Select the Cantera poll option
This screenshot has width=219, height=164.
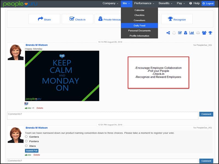(26, 137)
